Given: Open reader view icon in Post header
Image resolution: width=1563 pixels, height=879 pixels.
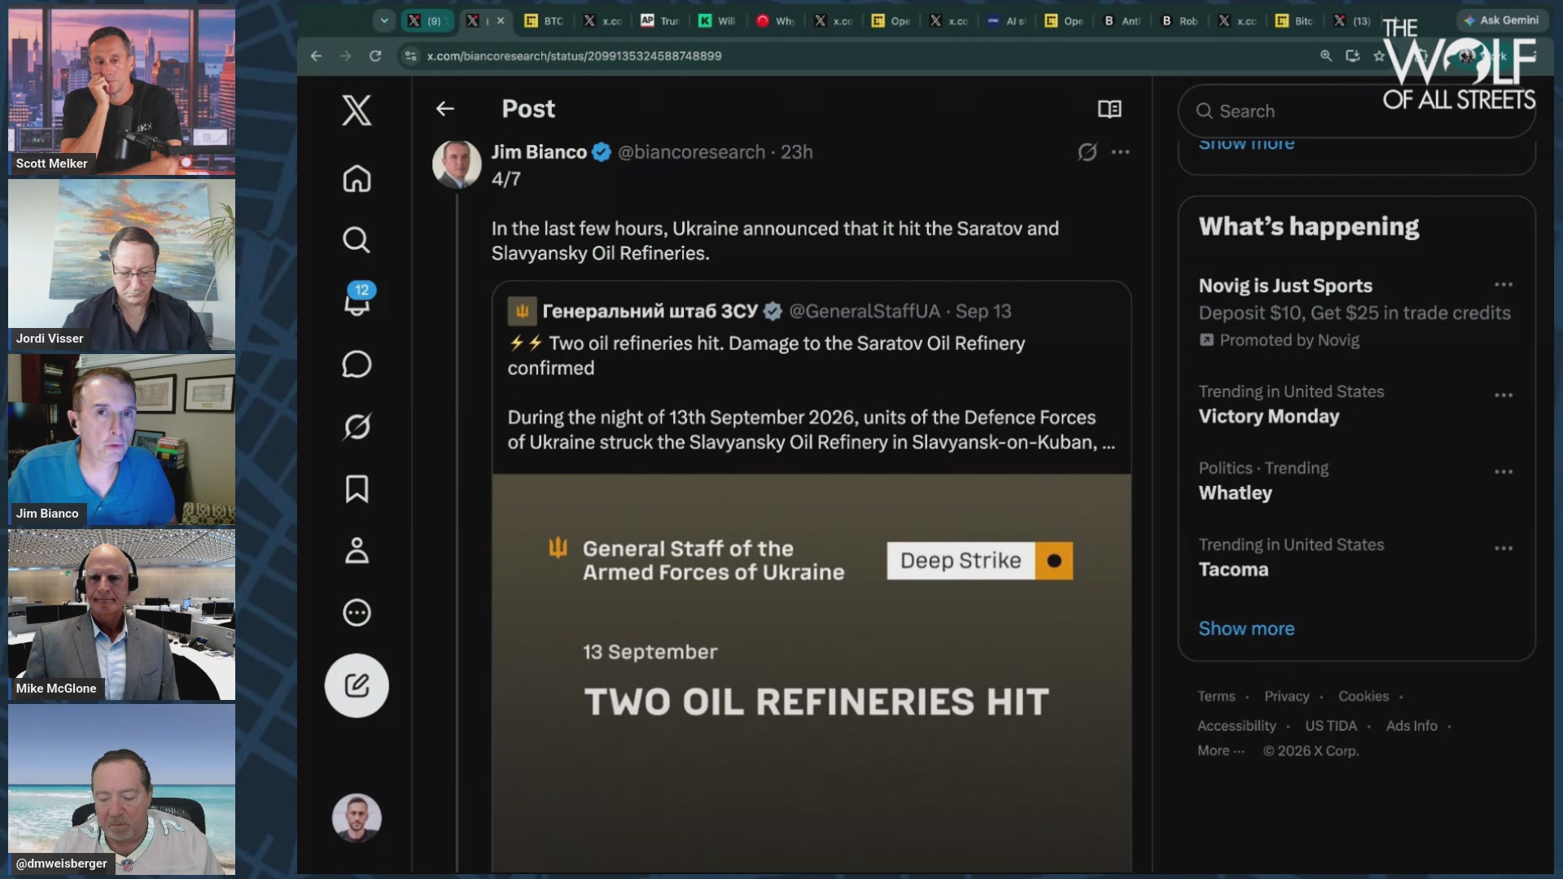Looking at the screenshot, I should point(1110,109).
